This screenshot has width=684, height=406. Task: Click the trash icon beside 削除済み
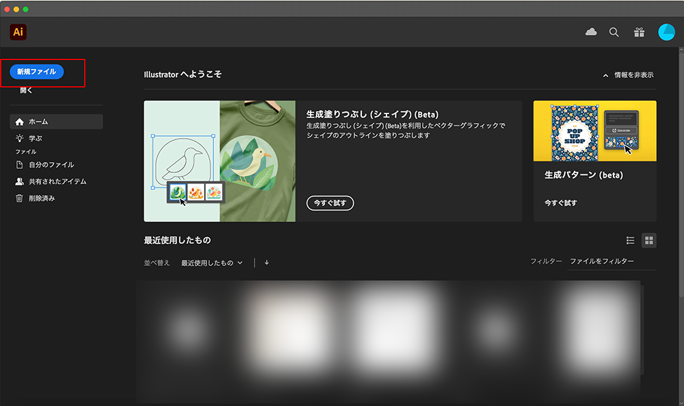click(x=19, y=198)
